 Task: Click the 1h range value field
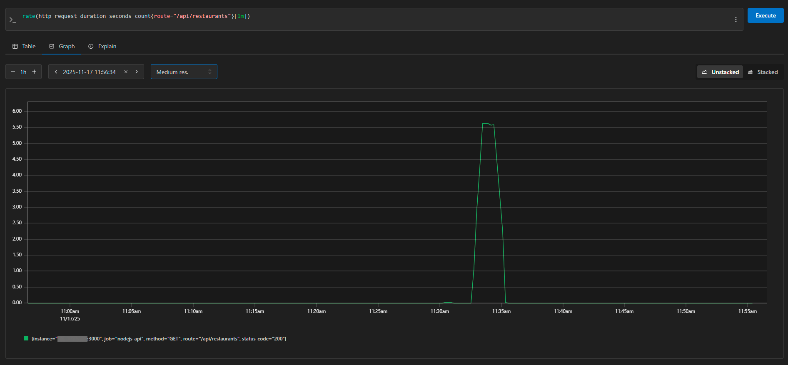(23, 72)
